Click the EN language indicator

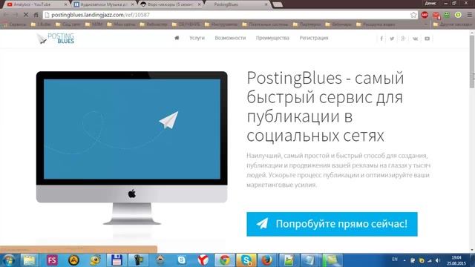pyautogui.click(x=394, y=260)
